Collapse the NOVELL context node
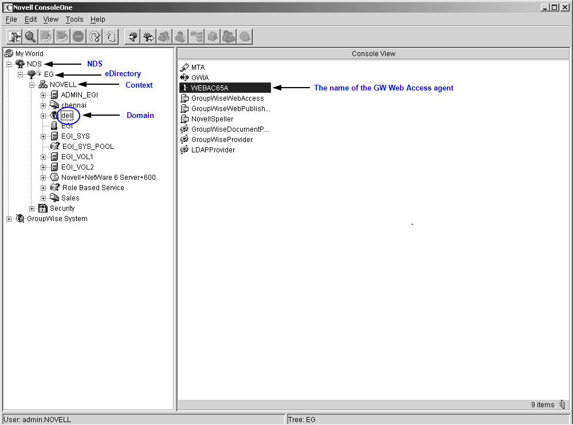This screenshot has height=425, width=573. coord(32,85)
